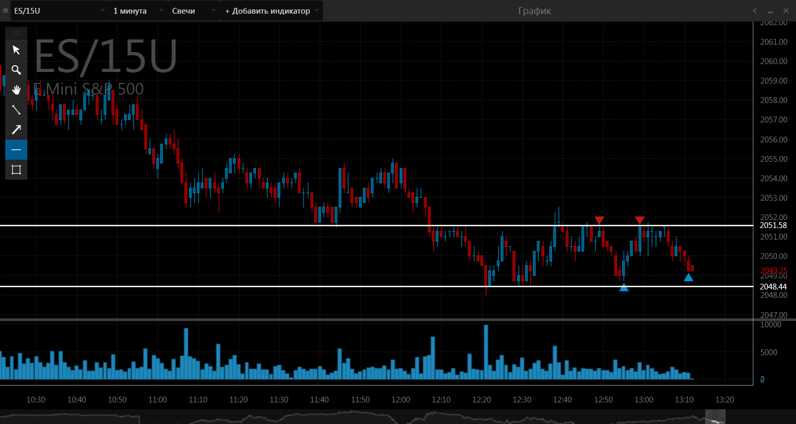
Task: Select the arrow drawing tool
Action: tap(16, 130)
